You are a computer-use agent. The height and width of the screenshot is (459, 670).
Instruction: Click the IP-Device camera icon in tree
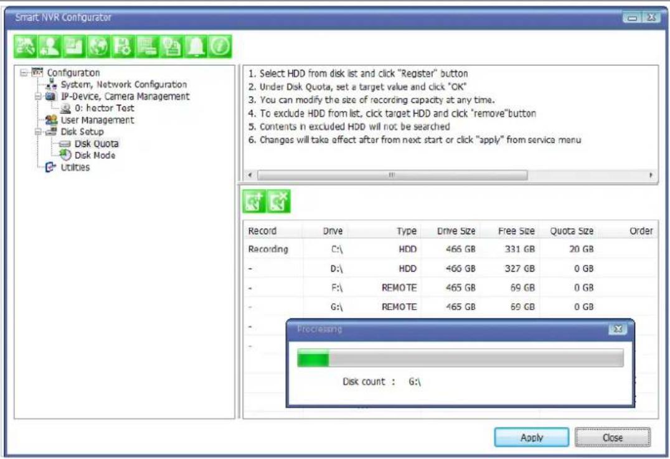coord(51,96)
